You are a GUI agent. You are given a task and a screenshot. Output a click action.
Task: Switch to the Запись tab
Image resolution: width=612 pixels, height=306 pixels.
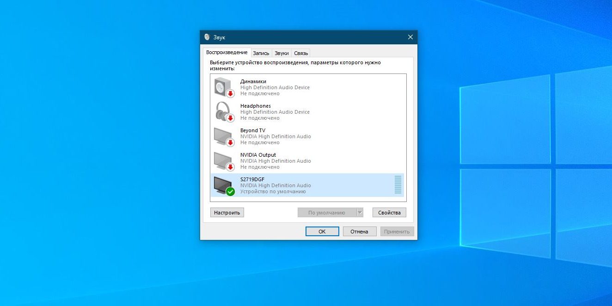261,53
